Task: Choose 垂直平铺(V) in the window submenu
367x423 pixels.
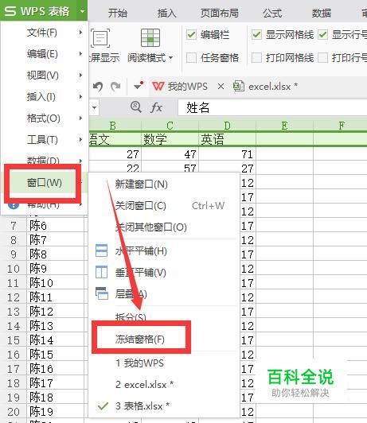Action: (x=164, y=273)
